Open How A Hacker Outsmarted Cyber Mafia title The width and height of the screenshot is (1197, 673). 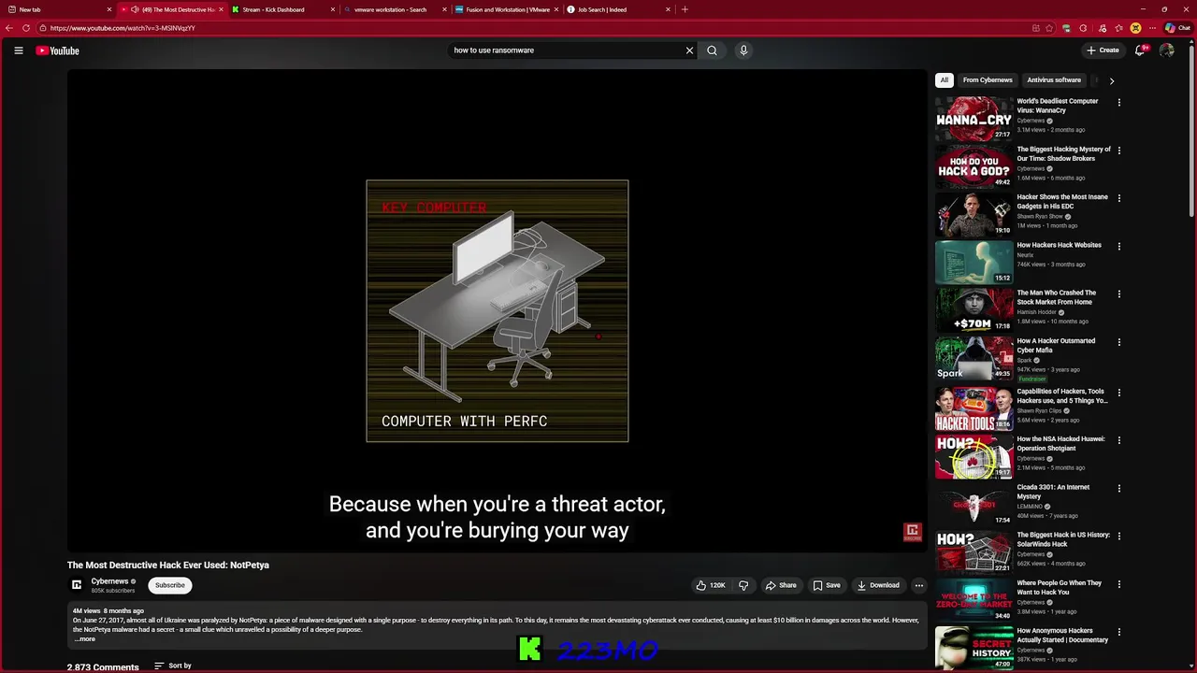coord(1056,346)
